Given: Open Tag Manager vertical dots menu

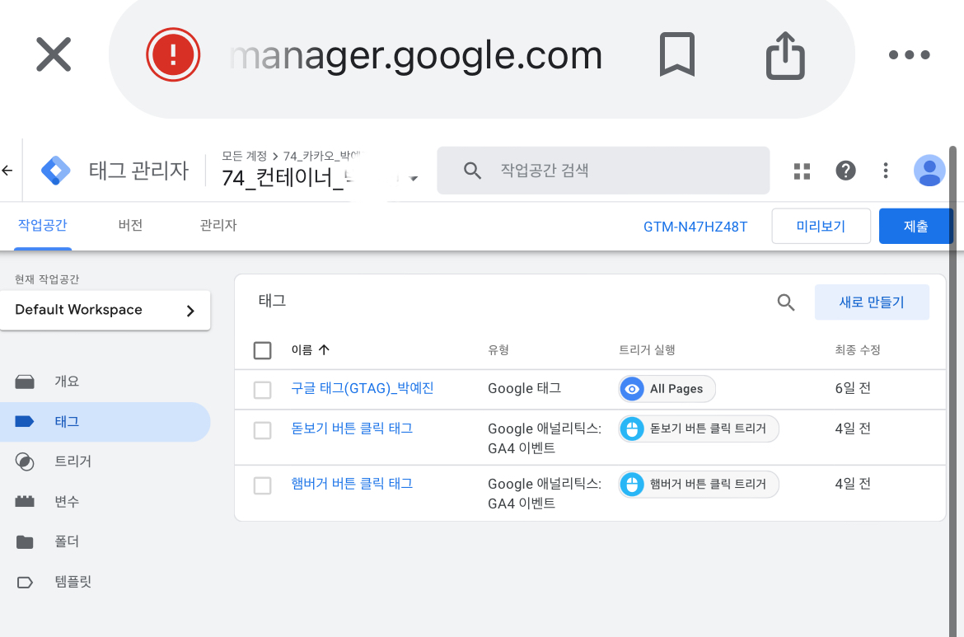Looking at the screenshot, I should [x=885, y=171].
